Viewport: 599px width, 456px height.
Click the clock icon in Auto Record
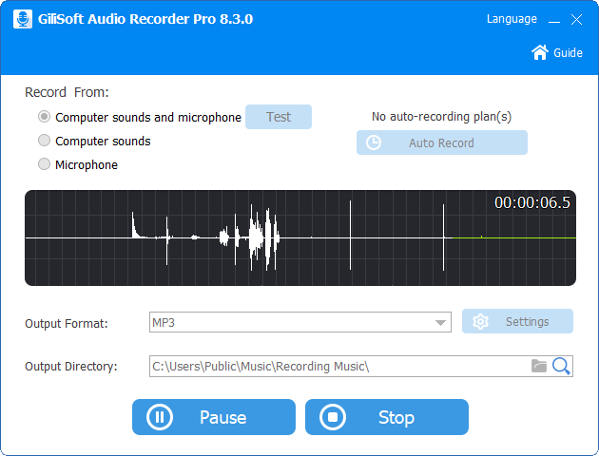click(x=374, y=142)
